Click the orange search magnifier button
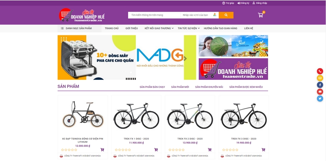 pyautogui.click(x=226, y=15)
